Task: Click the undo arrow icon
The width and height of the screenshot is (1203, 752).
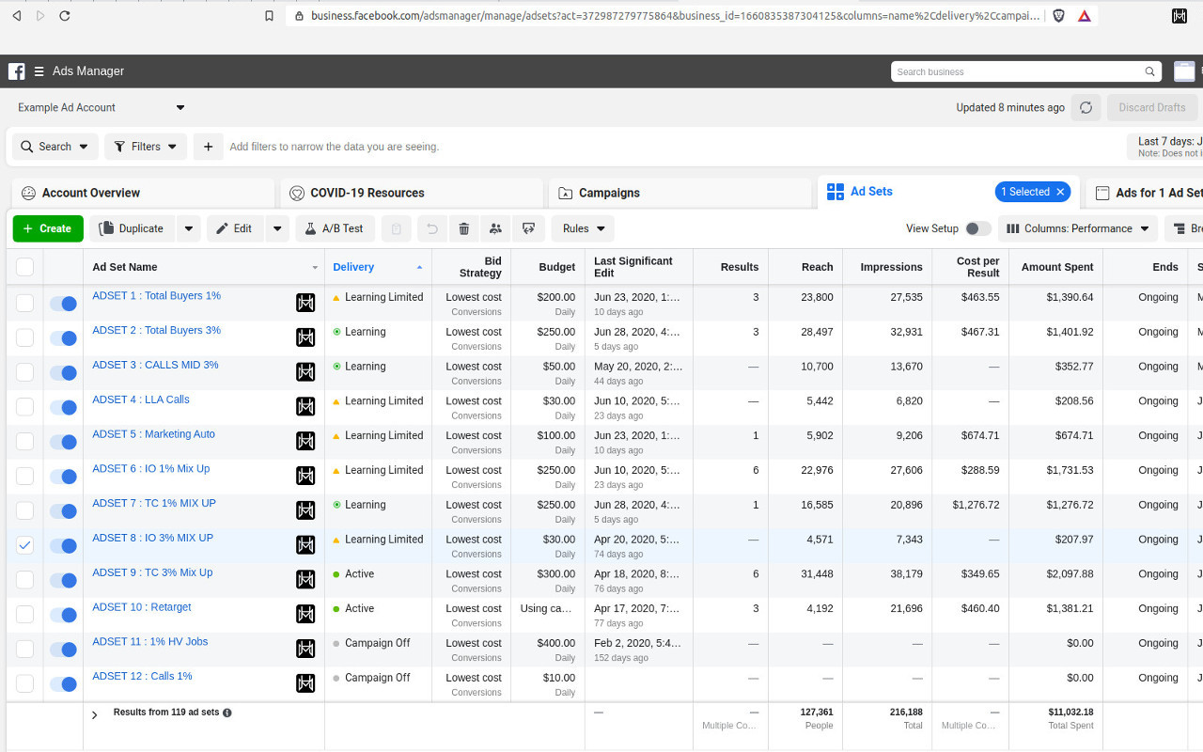Action: pos(431,228)
